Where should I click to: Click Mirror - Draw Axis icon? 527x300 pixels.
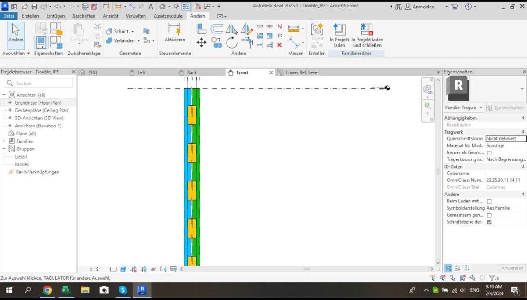247,29
